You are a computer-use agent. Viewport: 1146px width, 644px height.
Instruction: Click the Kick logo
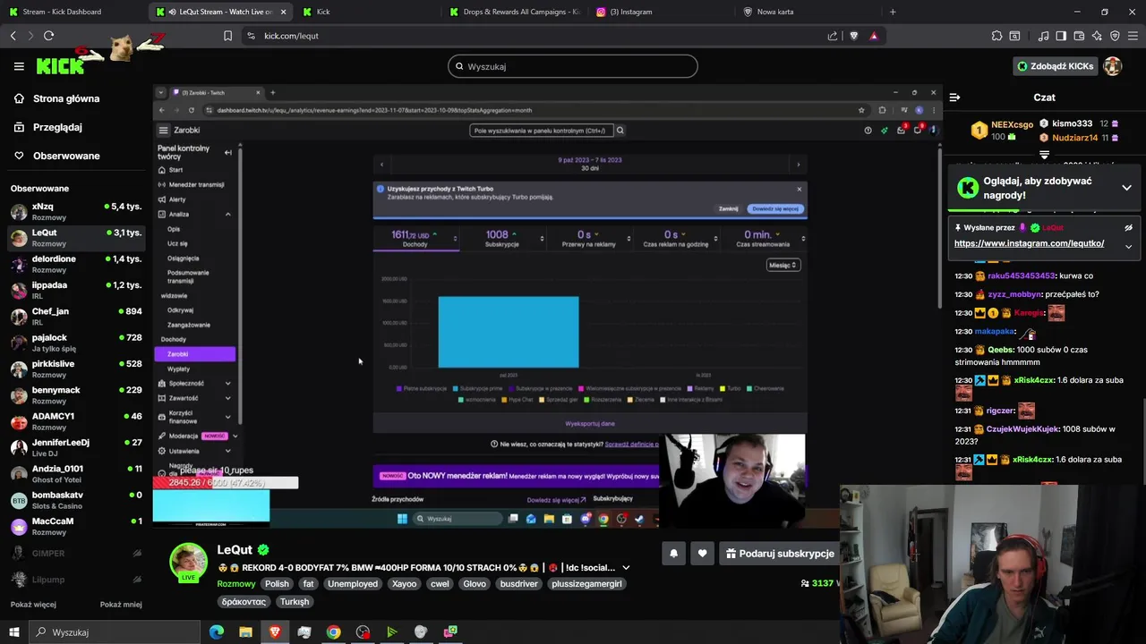(60, 66)
